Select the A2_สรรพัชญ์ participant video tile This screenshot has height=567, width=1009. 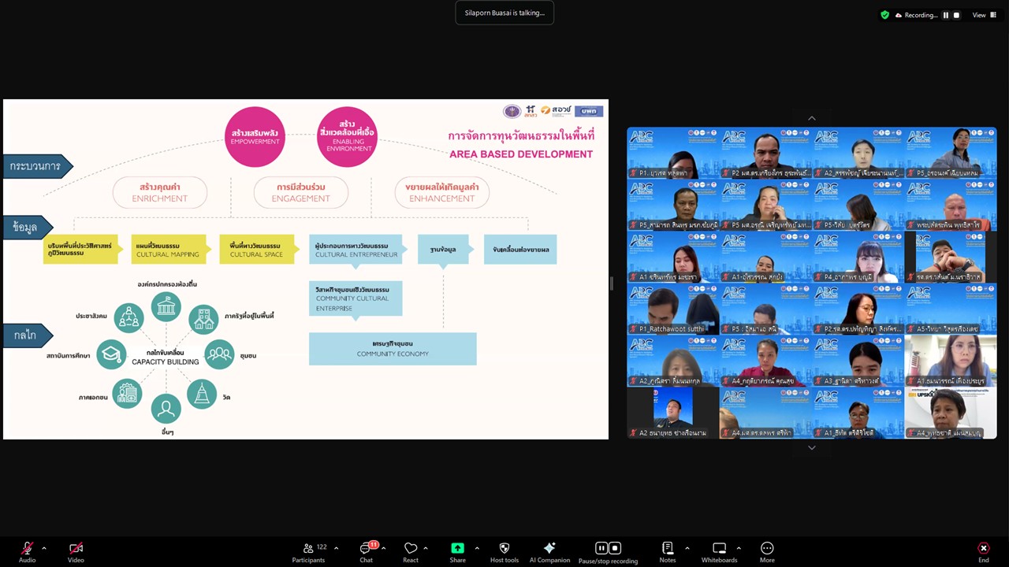click(x=858, y=153)
